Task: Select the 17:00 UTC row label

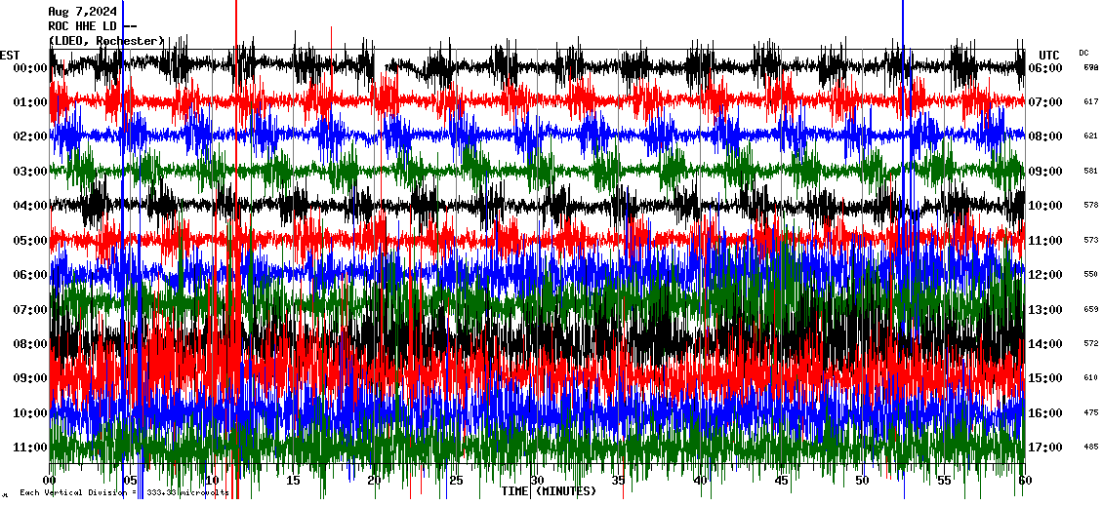Action: (1044, 448)
